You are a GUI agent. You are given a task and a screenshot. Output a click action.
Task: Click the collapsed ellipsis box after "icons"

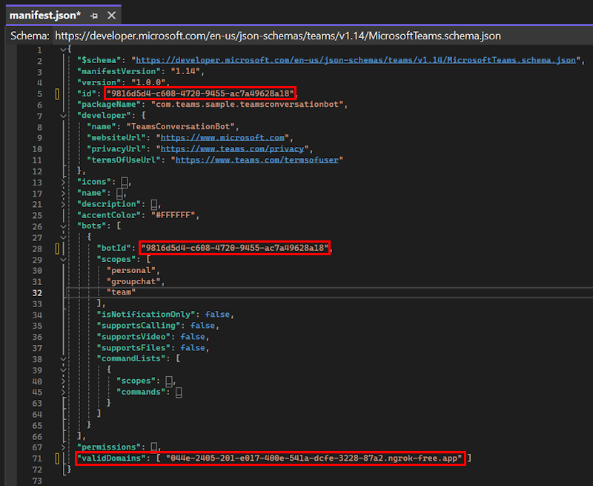coord(125,183)
